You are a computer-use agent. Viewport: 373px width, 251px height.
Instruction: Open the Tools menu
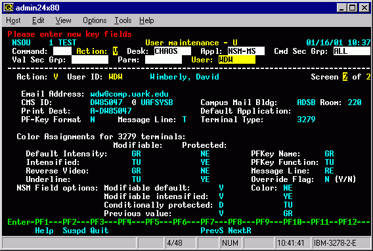coord(123,20)
